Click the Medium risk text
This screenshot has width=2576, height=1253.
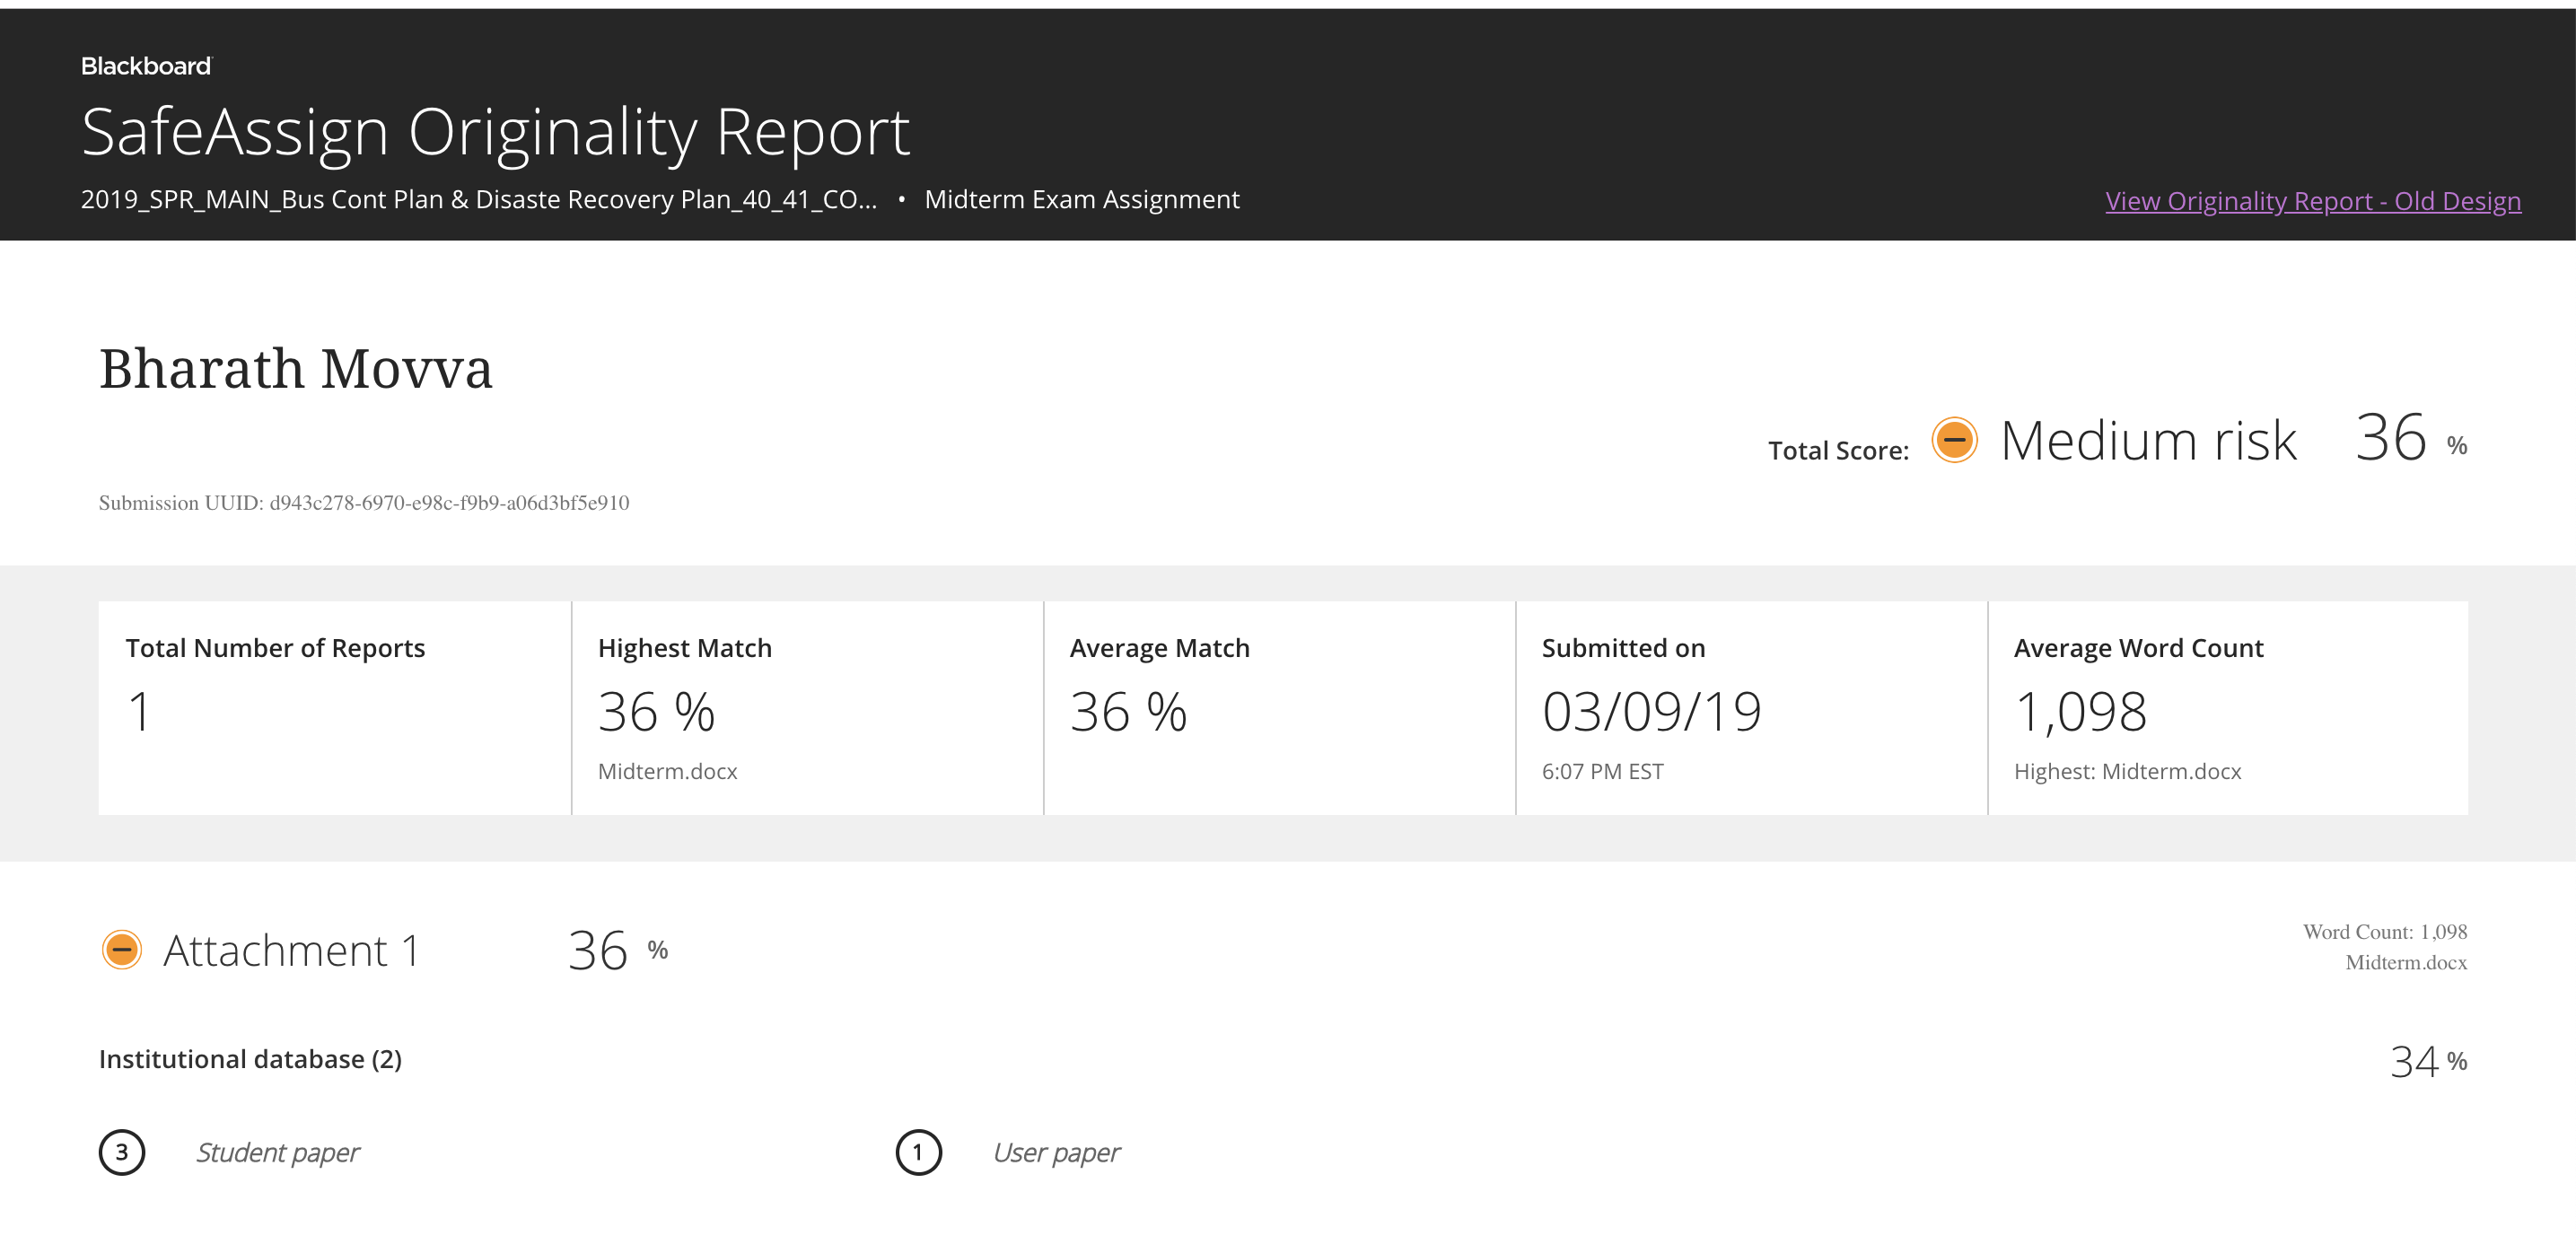point(2148,440)
